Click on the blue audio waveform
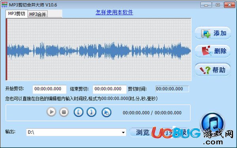This screenshot has width=237, height=148. (x=99, y=51)
